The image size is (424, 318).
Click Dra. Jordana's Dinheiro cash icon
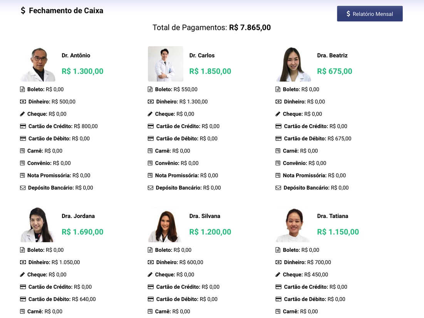(x=23, y=262)
